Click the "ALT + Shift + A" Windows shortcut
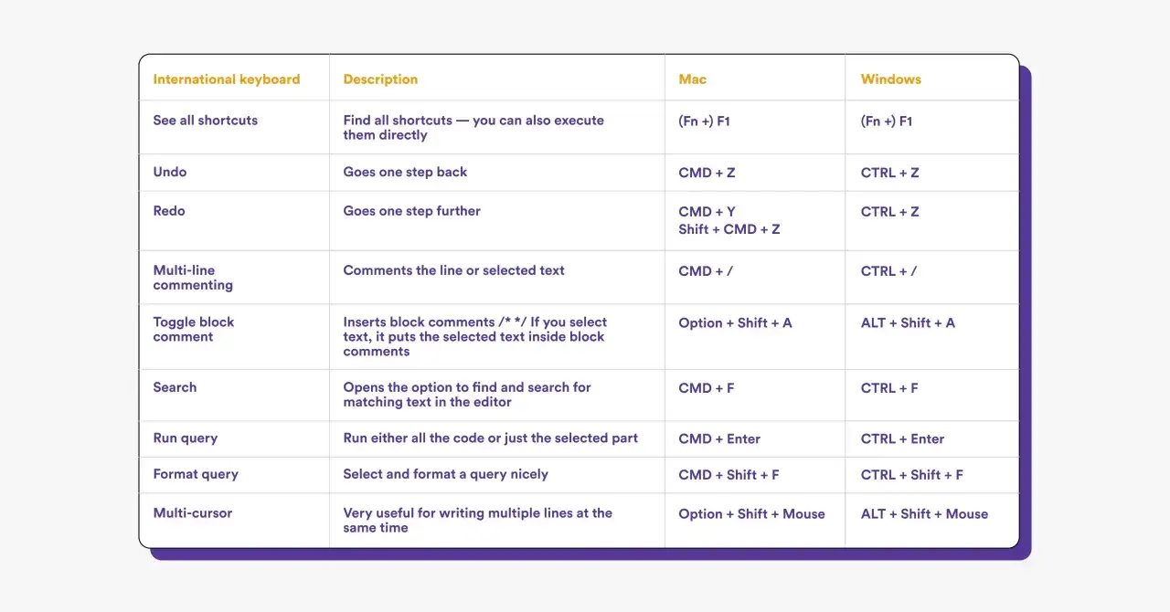 tap(908, 322)
